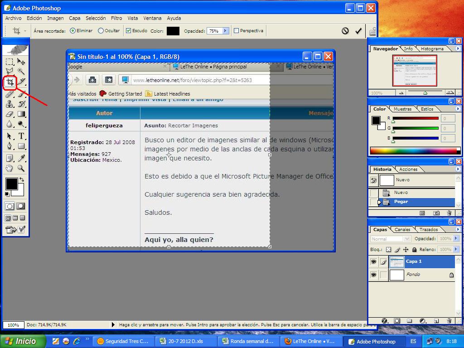Screen dimensions: 464x348
Task: Enable the Perspectiva checkbox
Action: coord(236,30)
